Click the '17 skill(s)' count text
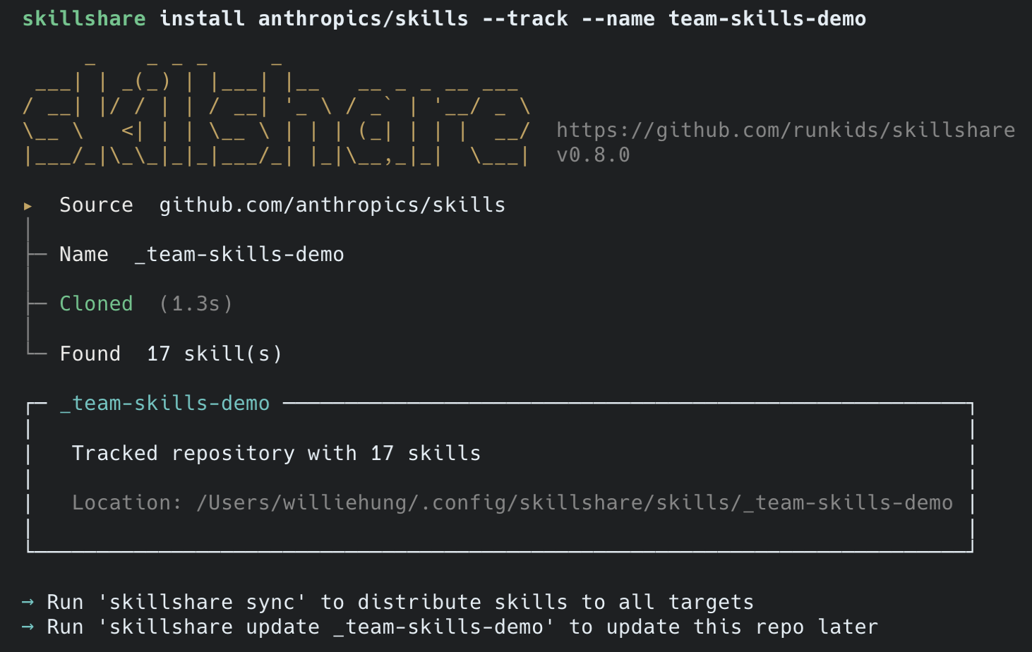This screenshot has height=652, width=1032. (x=215, y=354)
